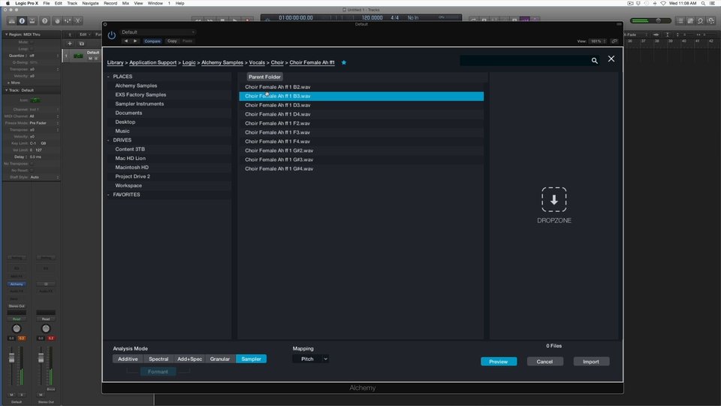Open the Window menu

(155, 3)
